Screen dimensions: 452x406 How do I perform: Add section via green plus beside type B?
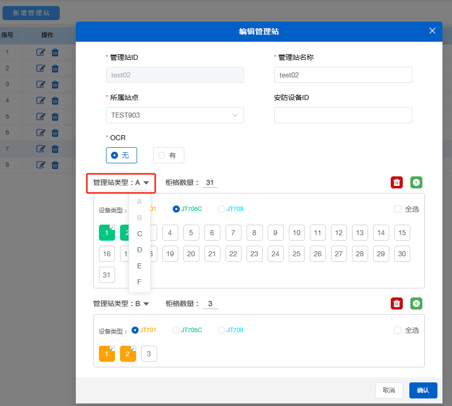416,303
